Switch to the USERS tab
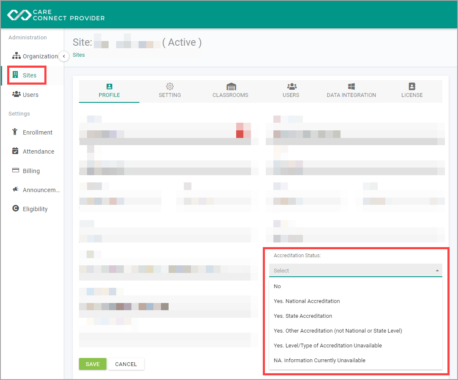Viewport: 458px width, 380px height. coord(291,91)
